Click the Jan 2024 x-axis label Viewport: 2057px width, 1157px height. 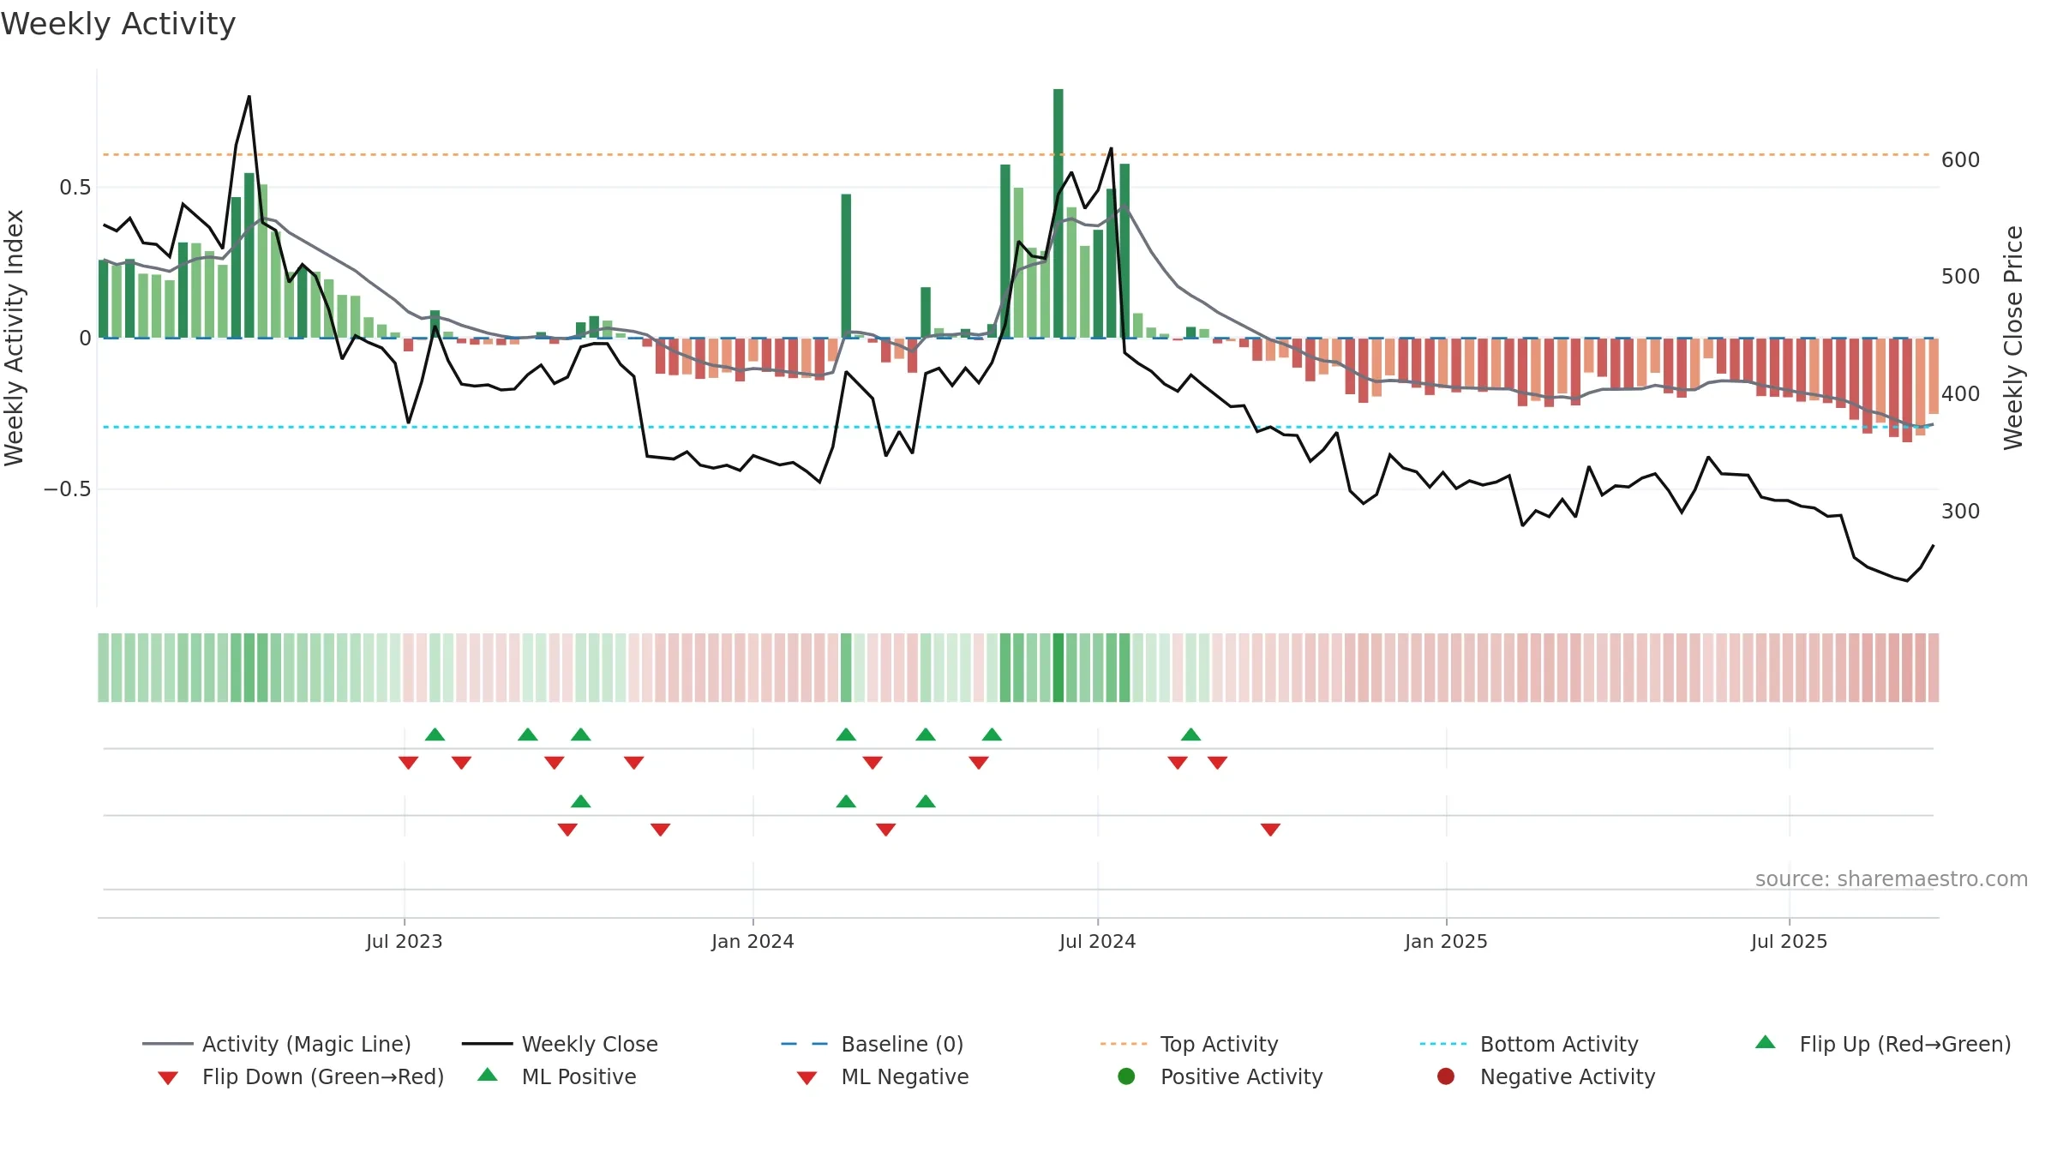pos(753,941)
